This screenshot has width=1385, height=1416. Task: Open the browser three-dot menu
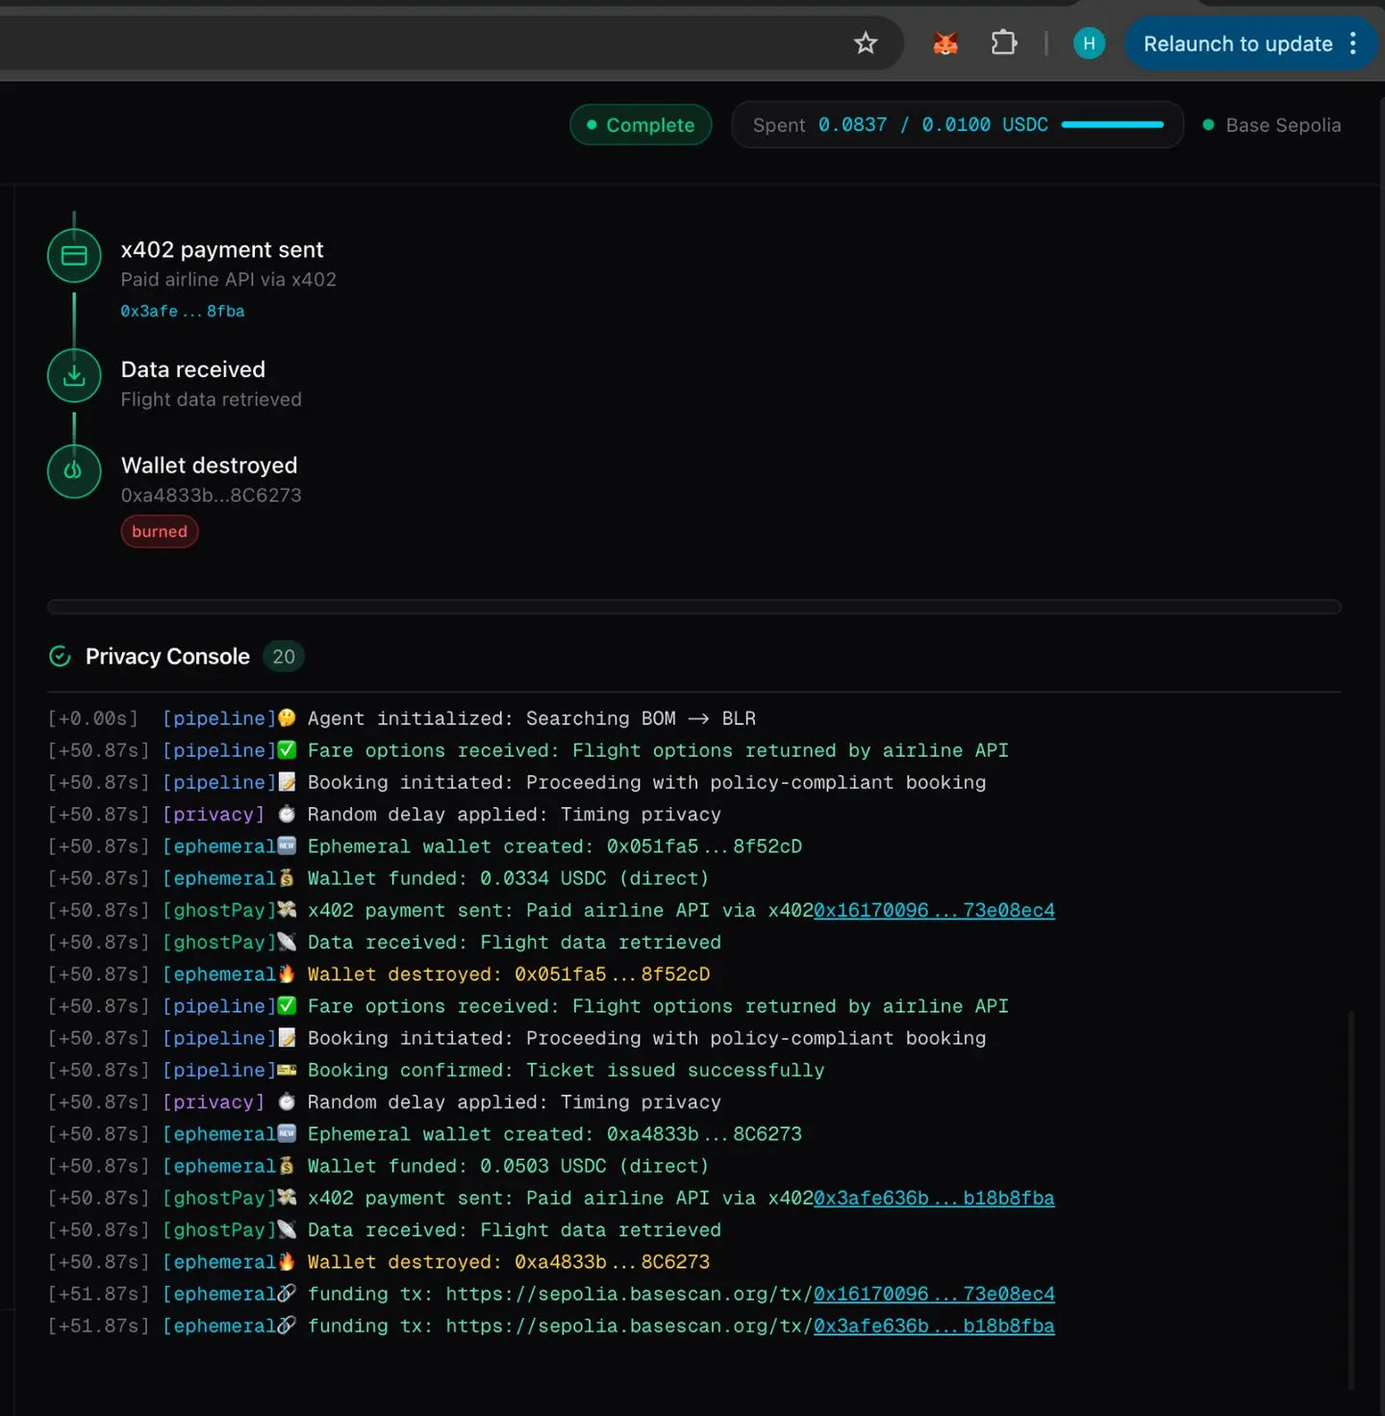tap(1353, 43)
